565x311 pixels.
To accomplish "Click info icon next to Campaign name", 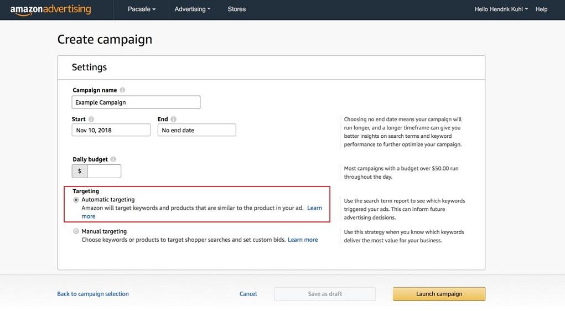I will [122, 90].
